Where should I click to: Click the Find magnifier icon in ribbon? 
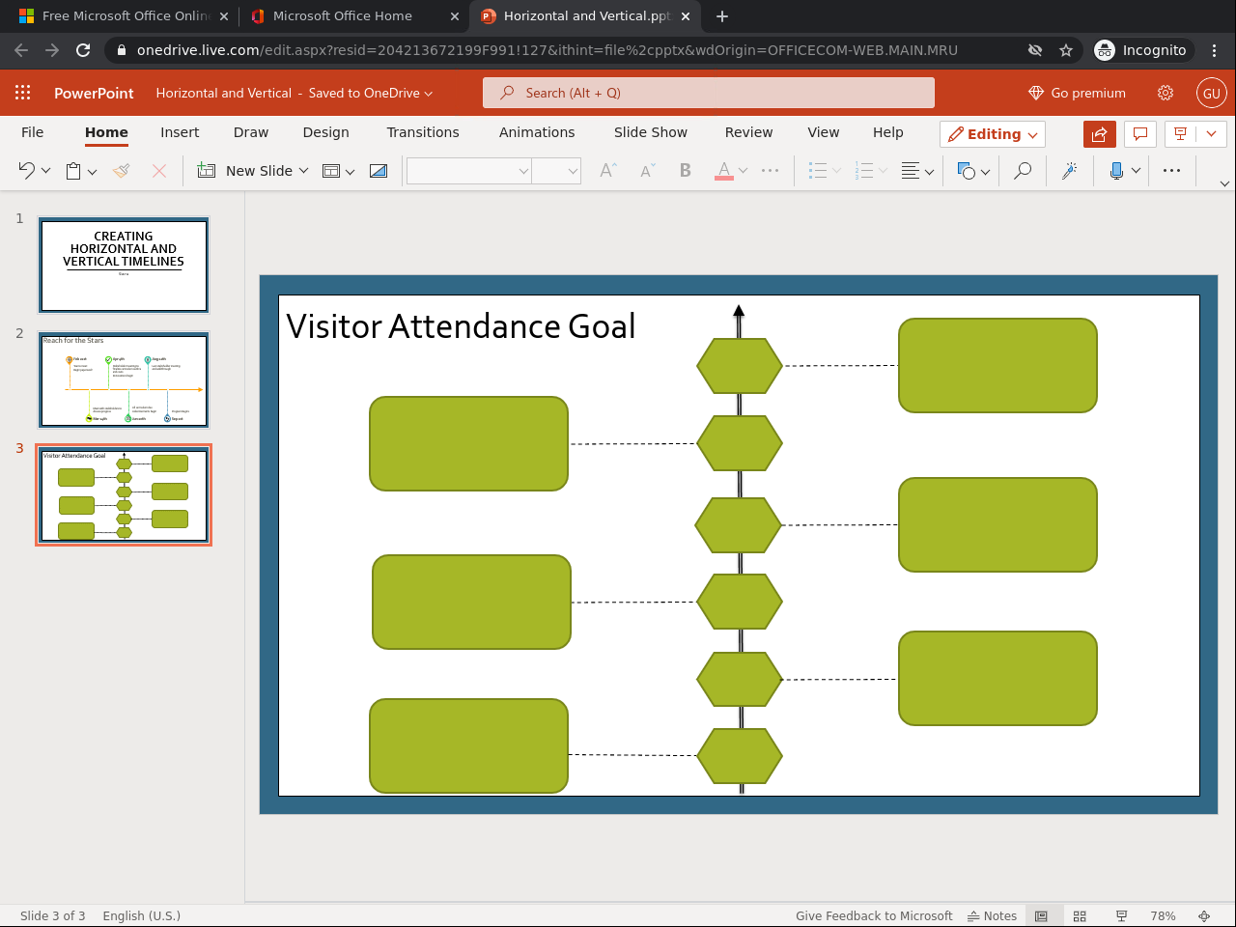click(1023, 171)
